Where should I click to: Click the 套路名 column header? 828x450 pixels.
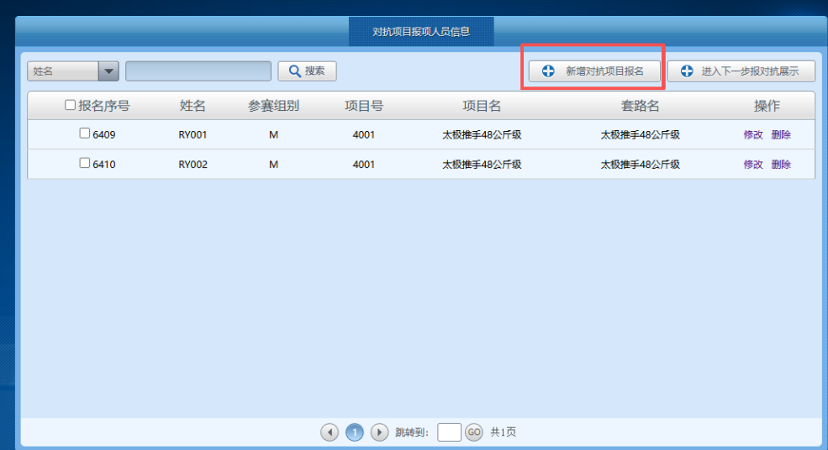coord(640,106)
